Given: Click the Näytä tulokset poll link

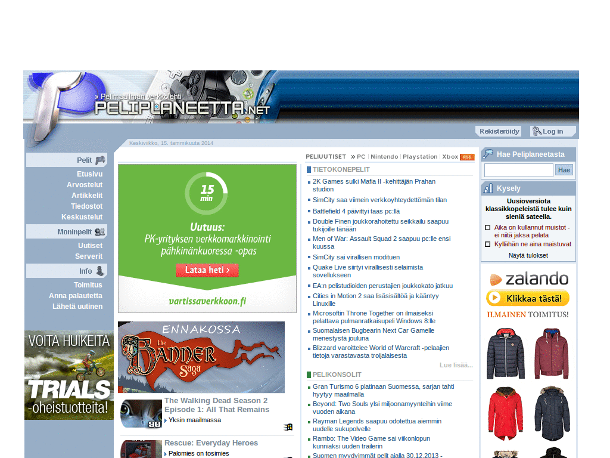Looking at the screenshot, I should (528, 255).
